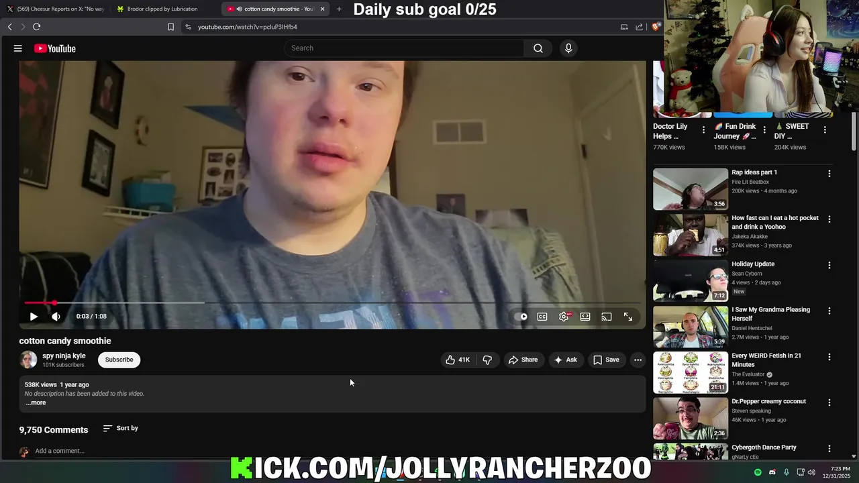Enter full screen mode
This screenshot has height=483, width=859.
pyautogui.click(x=628, y=317)
